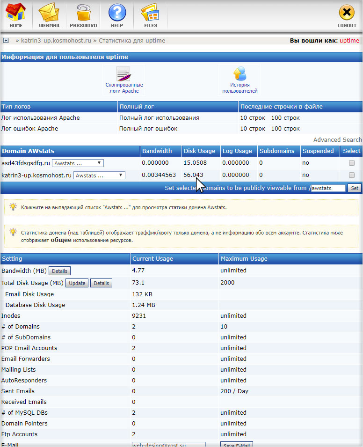This screenshot has width=363, height=447.
Task: Click Inodes value 9231
Action: (x=139, y=316)
